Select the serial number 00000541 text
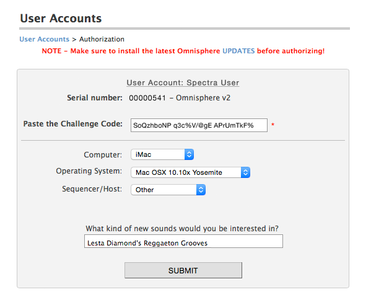Viewport: 371px width, 305px height. click(147, 98)
